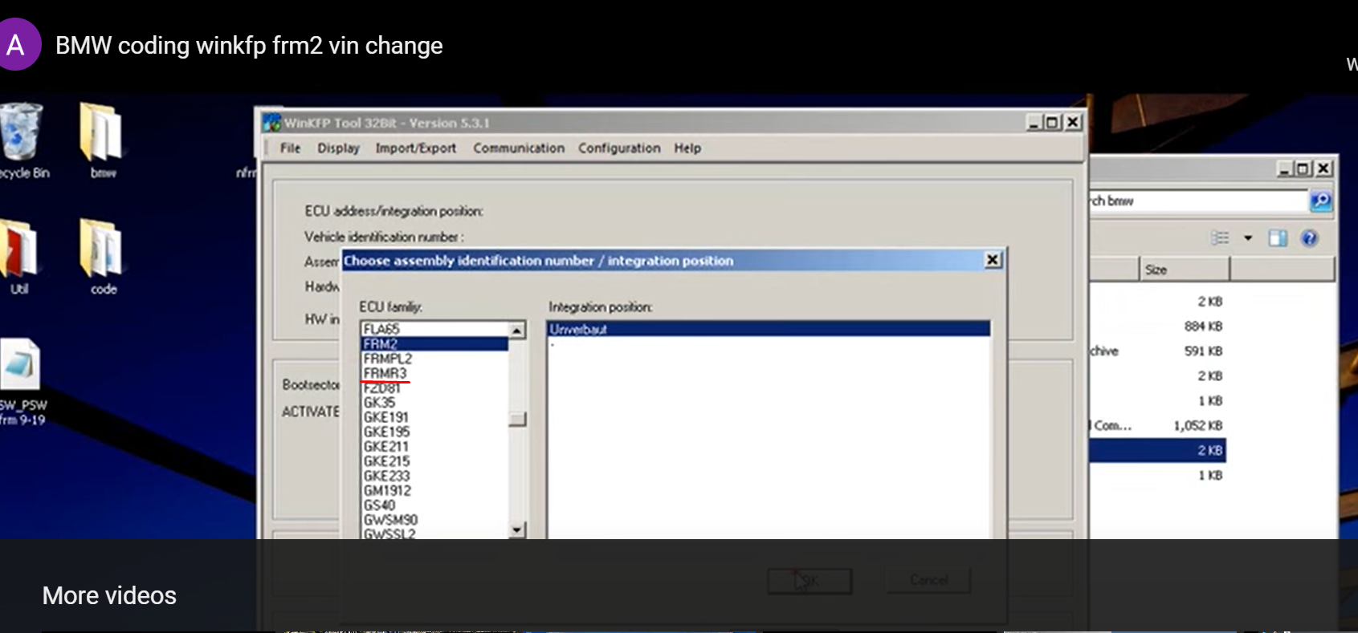Viewport: 1358px width, 633px height.
Task: Click the channel avatar letter A
Action: pos(16,46)
